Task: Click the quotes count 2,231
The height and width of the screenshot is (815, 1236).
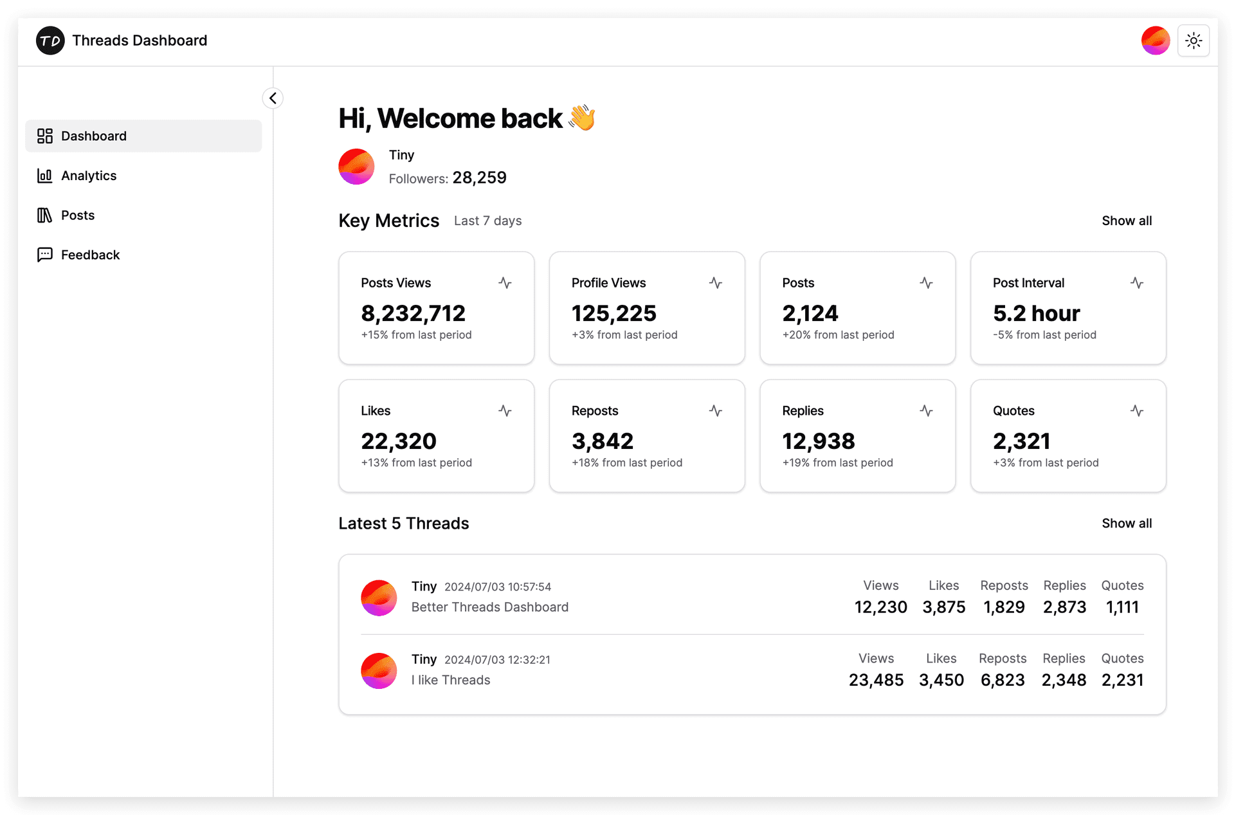Action: click(1122, 680)
